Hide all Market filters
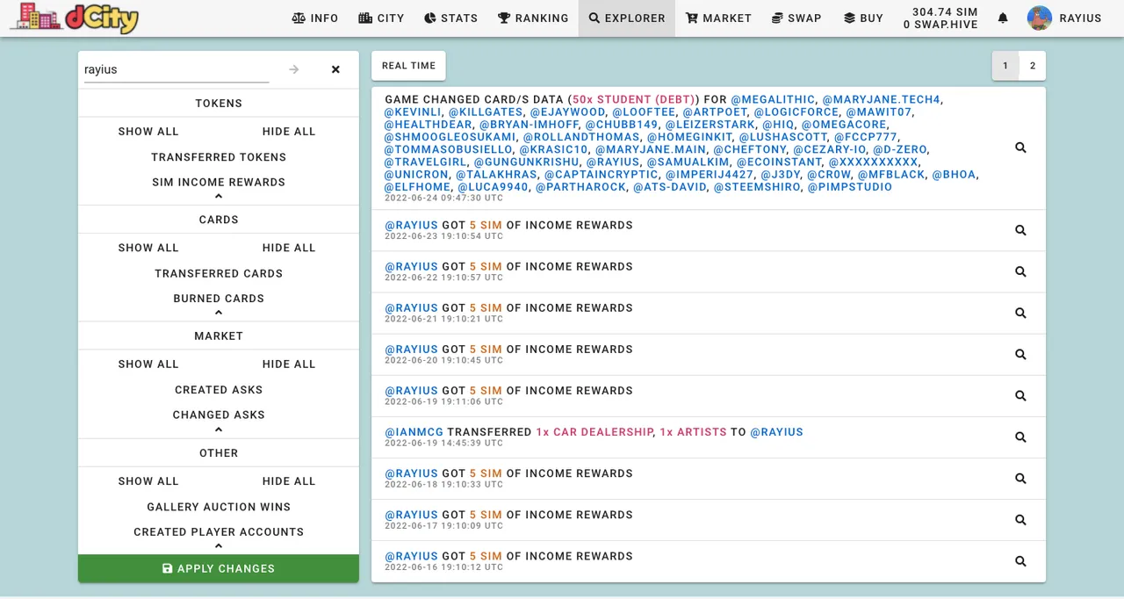 [x=289, y=364]
